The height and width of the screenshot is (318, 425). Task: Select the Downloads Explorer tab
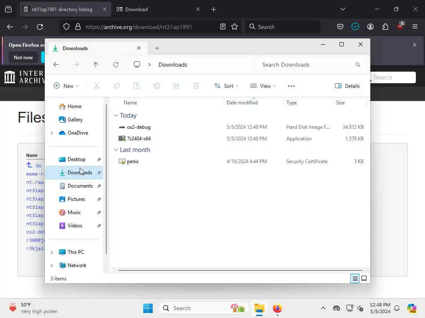point(97,48)
